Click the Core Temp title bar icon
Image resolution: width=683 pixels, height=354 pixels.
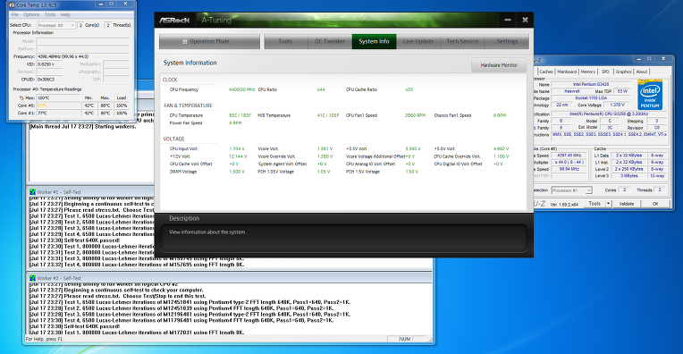click(12, 4)
